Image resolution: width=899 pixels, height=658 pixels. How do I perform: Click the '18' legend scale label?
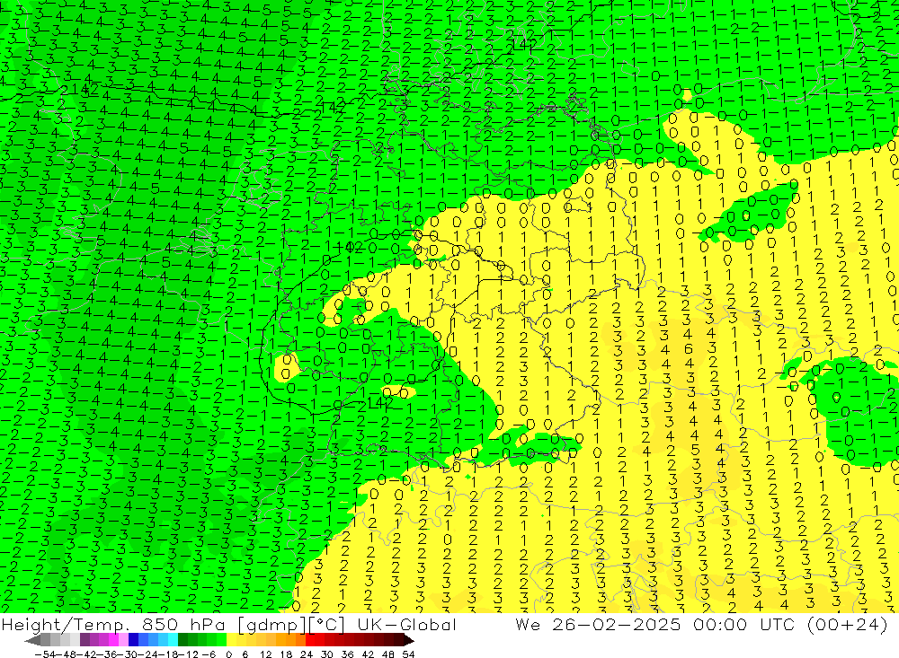click(x=286, y=654)
